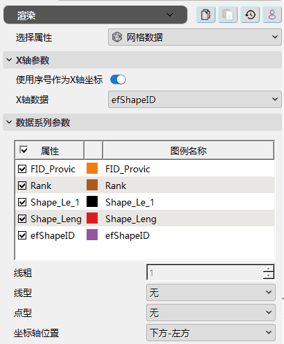Open the X轴数据 efShapeID dropdown
Viewport: 284px width, 344px height.
[195, 100]
